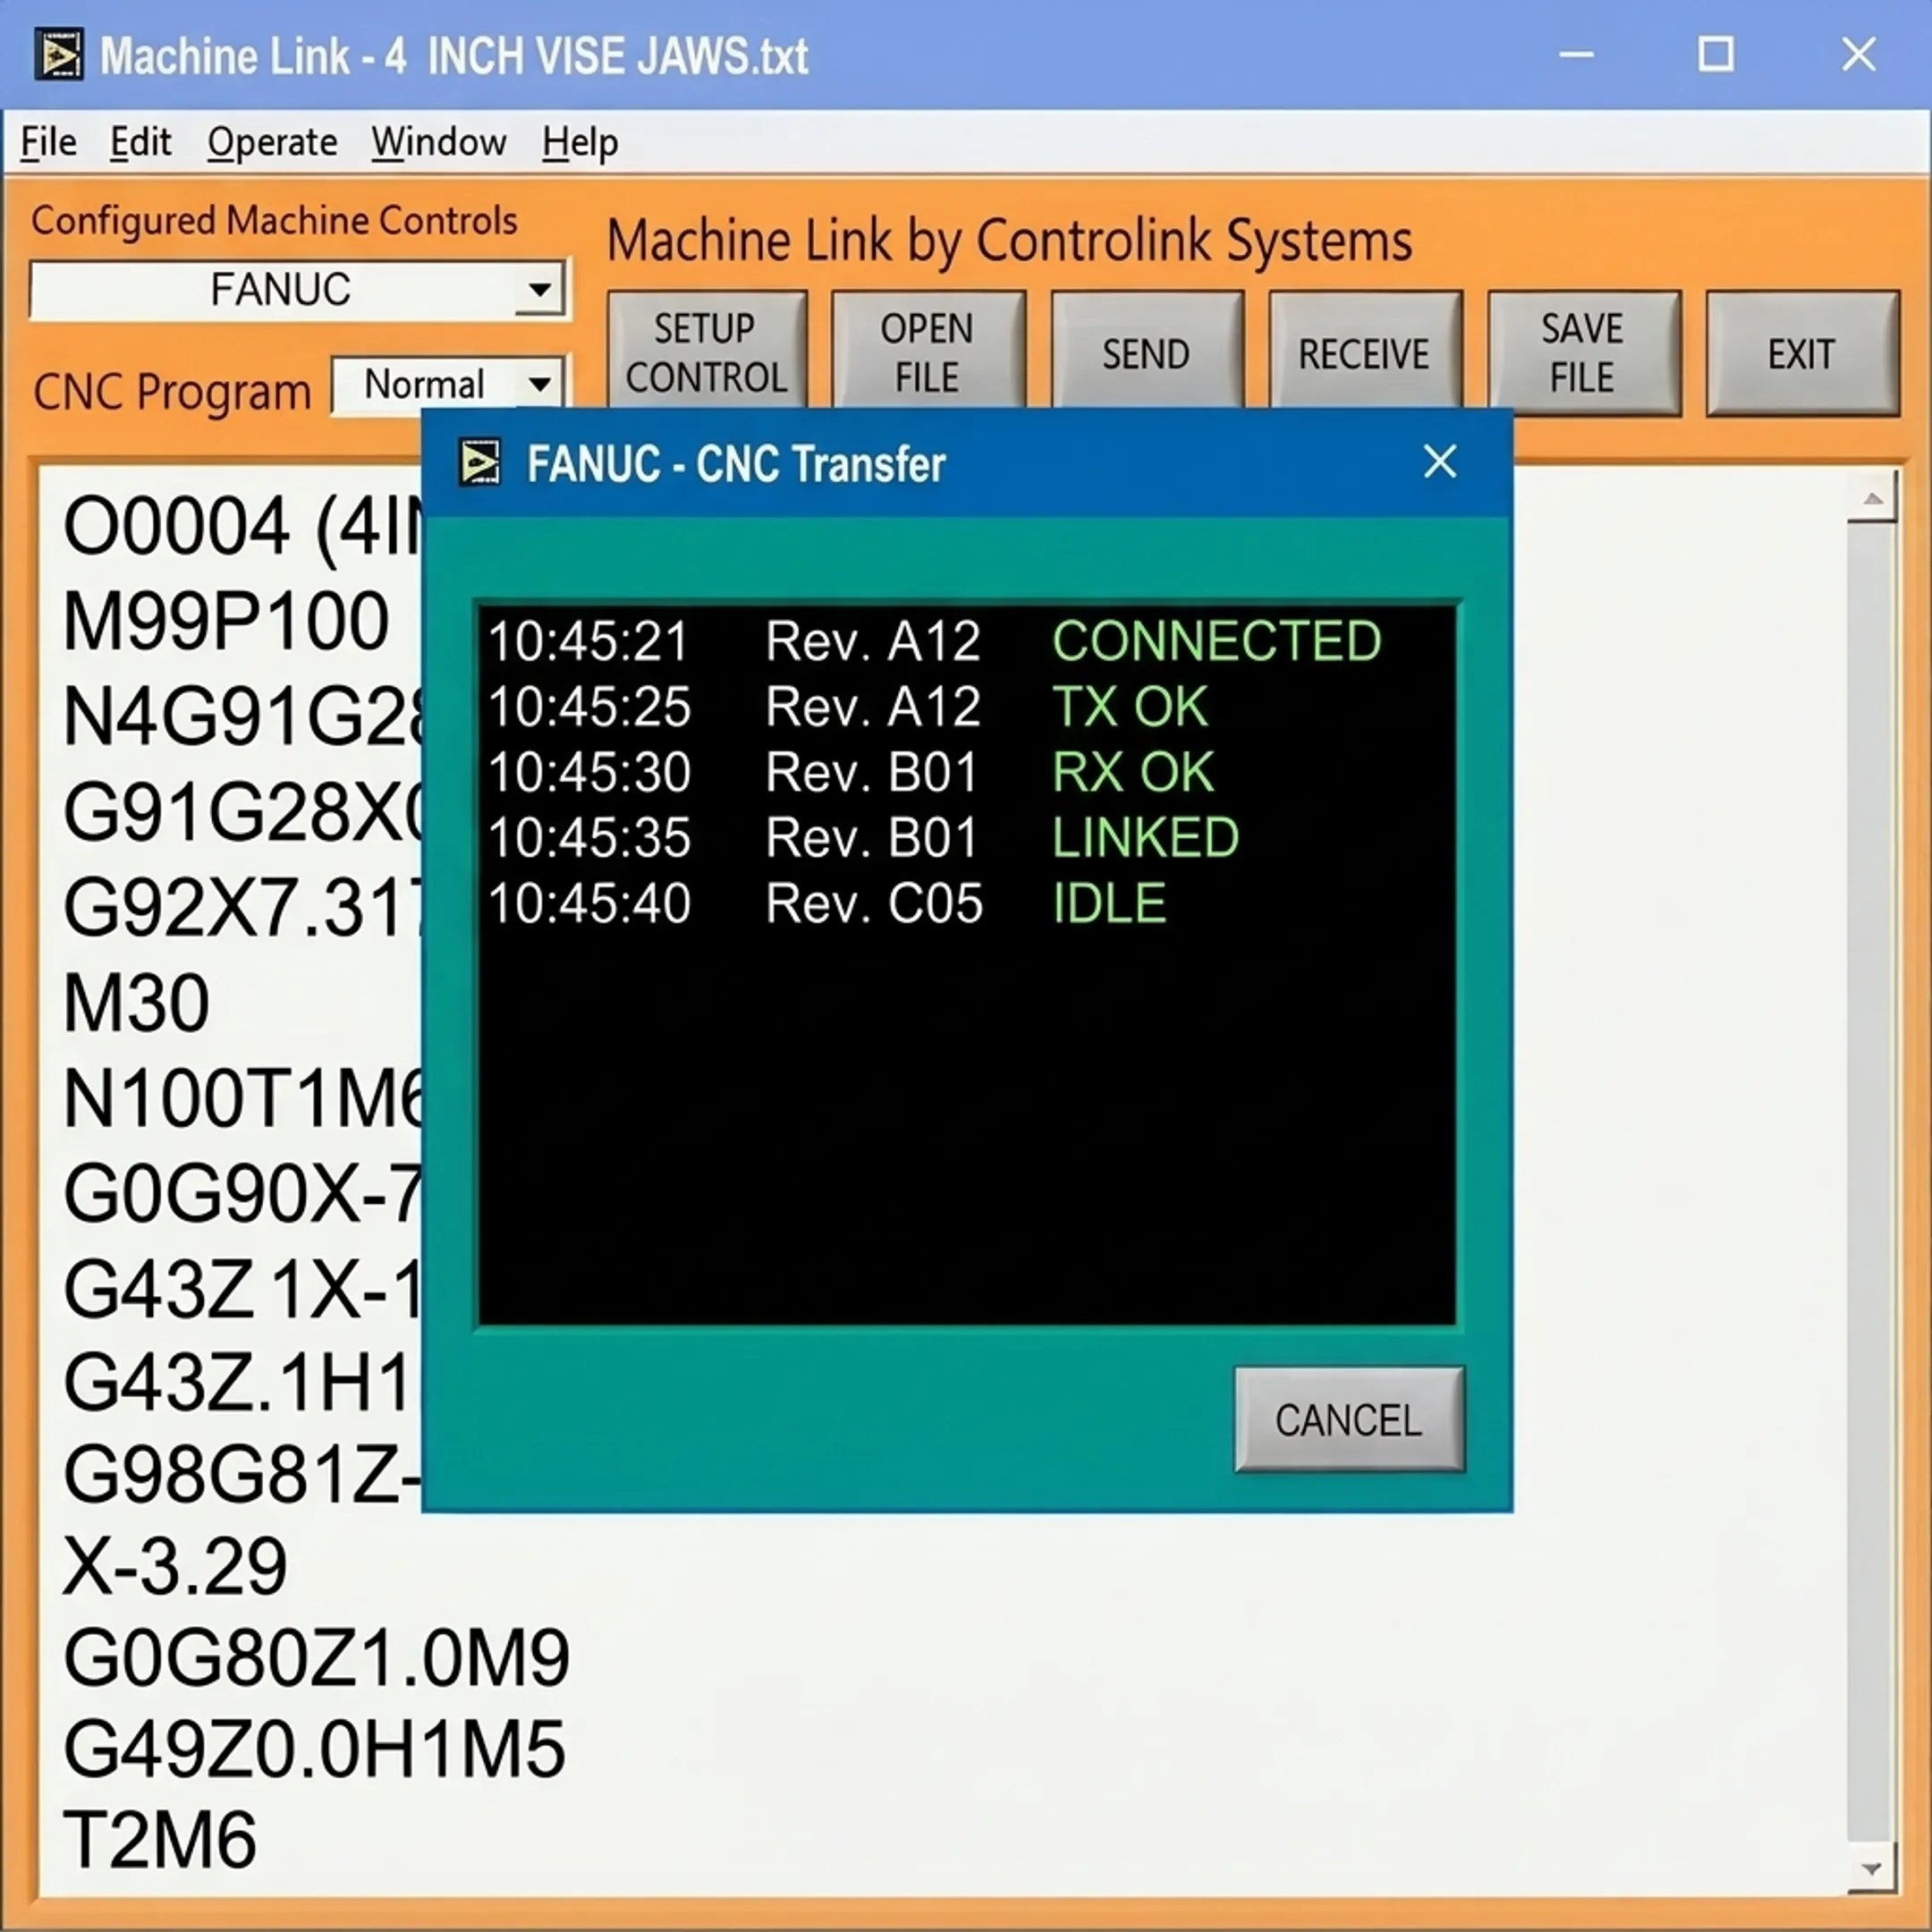The image size is (1932, 1932).
Task: Click the IDLE status log entry
Action: 1109,903
